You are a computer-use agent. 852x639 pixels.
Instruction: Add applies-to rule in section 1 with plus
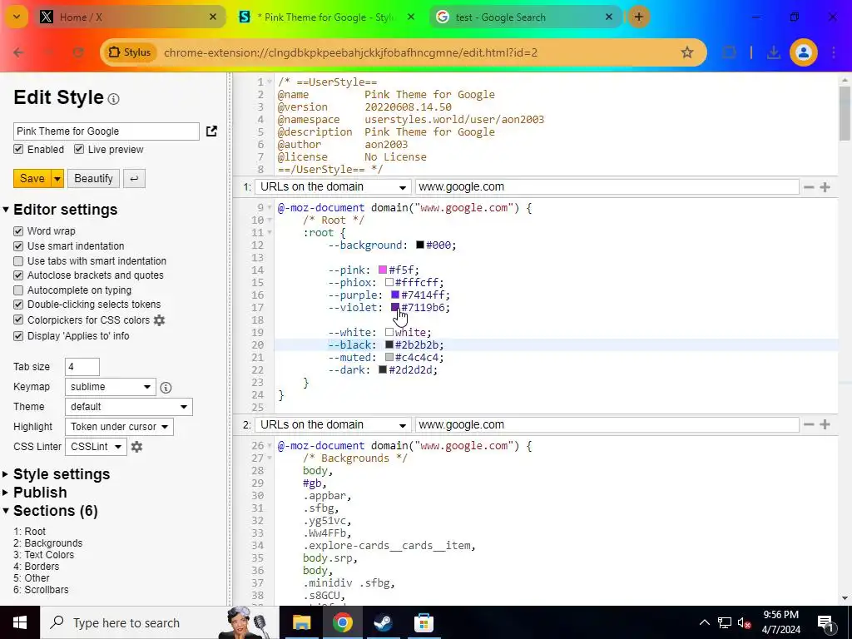point(825,187)
